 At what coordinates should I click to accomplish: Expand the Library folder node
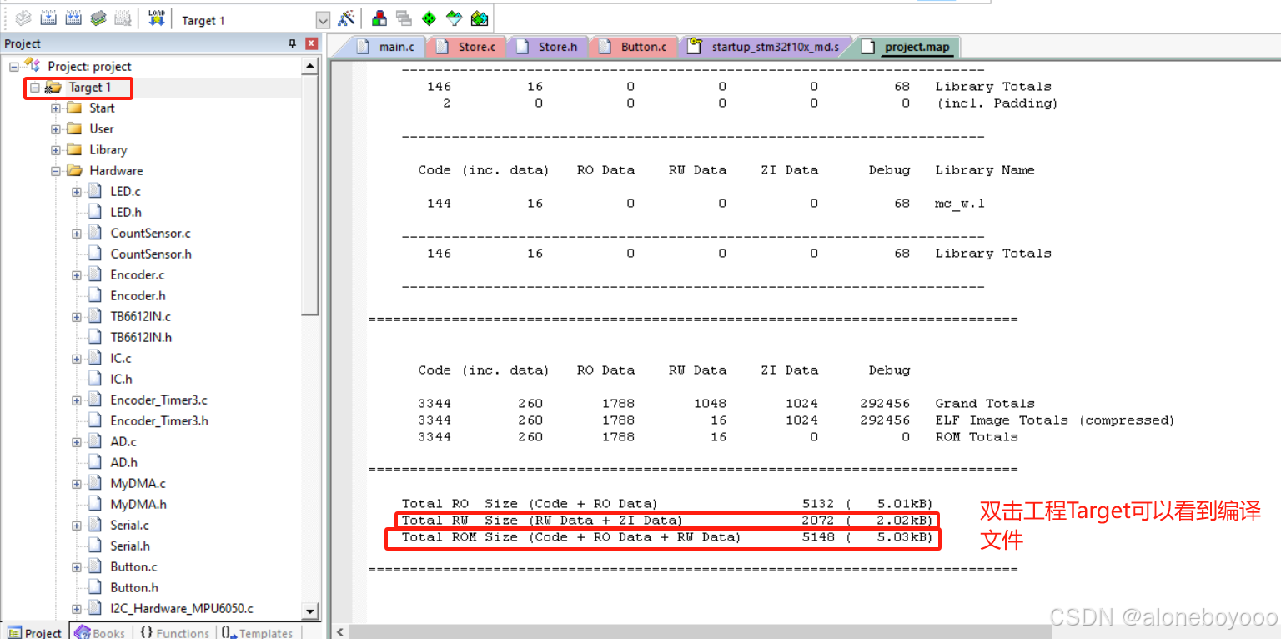coord(55,149)
